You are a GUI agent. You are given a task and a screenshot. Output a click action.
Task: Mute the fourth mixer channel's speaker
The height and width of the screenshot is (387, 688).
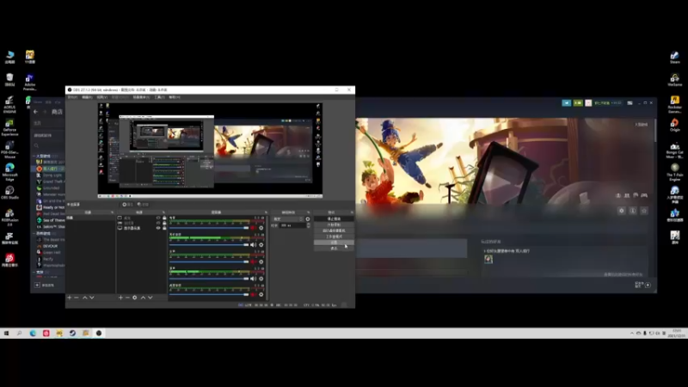(x=253, y=279)
